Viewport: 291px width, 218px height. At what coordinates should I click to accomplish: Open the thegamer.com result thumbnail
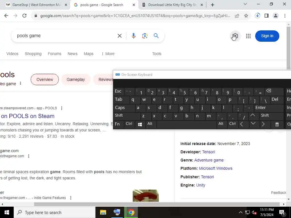point(146,196)
